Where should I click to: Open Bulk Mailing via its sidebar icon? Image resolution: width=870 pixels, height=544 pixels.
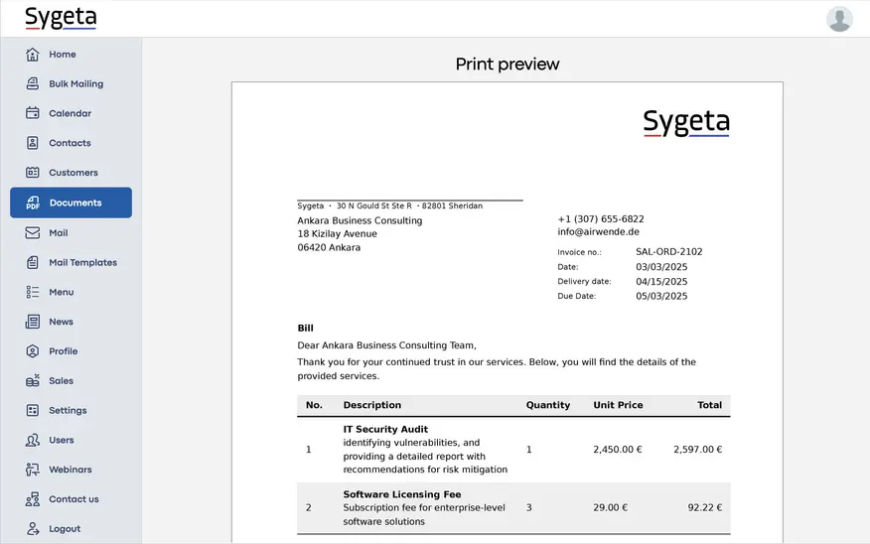pos(33,84)
